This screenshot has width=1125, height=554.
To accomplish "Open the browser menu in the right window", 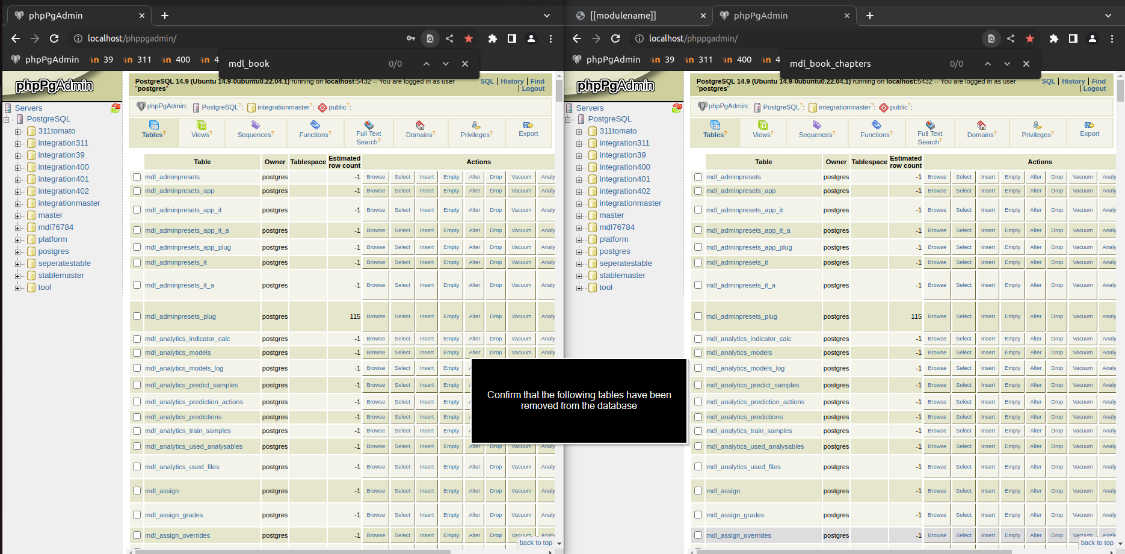I will 1112,38.
